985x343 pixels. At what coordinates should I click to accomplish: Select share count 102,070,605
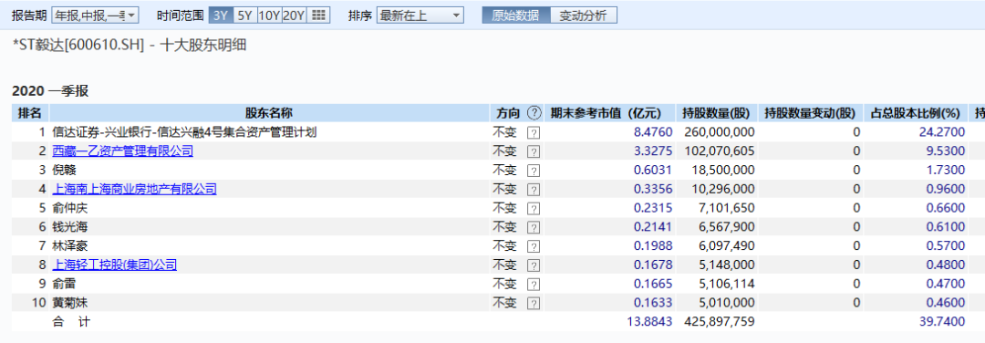720,151
